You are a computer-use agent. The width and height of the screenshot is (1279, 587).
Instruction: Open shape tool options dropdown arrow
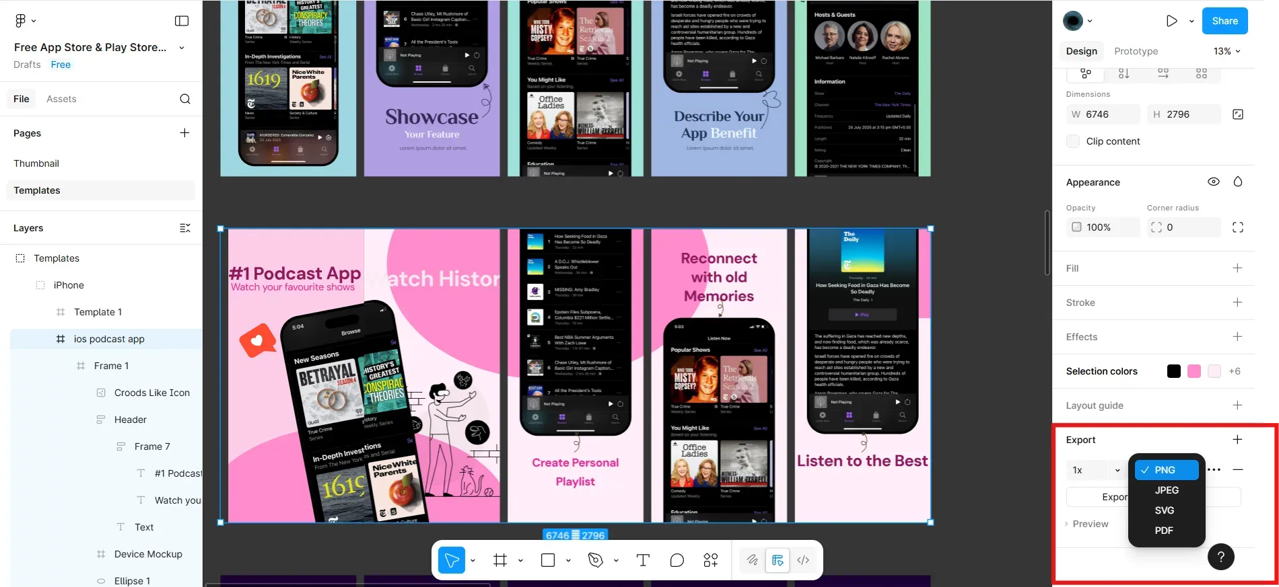(568, 560)
